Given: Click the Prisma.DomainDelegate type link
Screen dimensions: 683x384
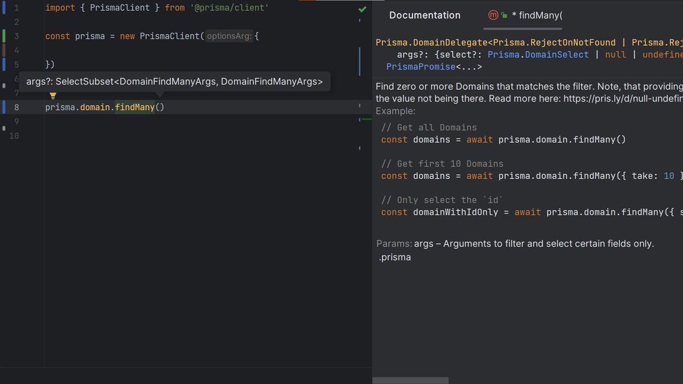Looking at the screenshot, I should (432, 43).
